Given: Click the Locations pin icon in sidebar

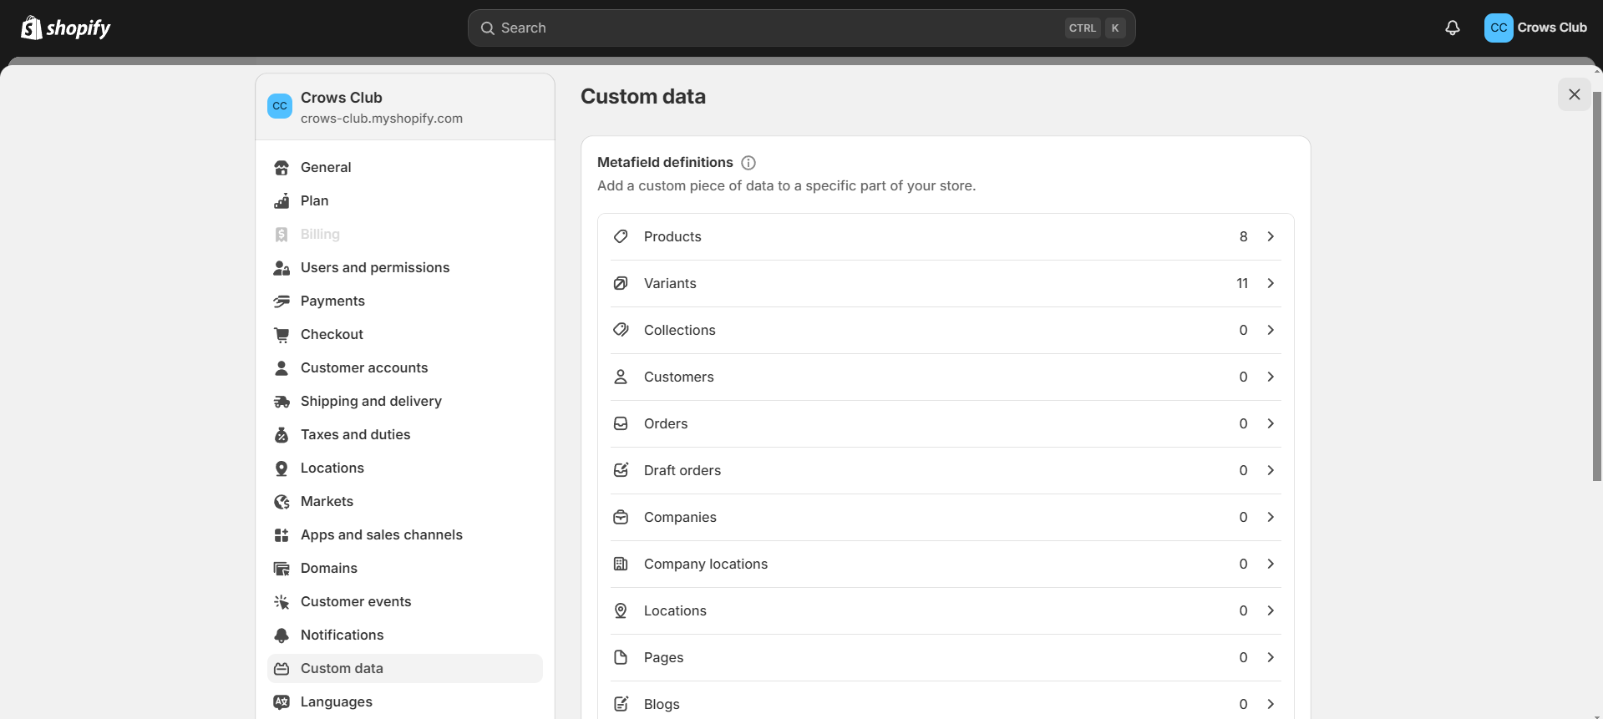Looking at the screenshot, I should (x=282, y=468).
